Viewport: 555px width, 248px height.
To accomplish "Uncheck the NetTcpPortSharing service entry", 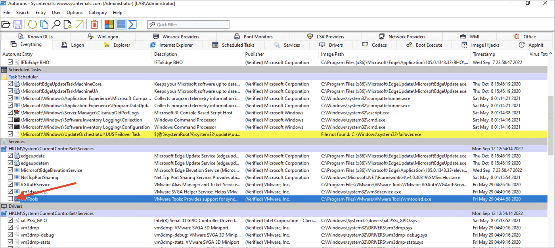I will click(x=10, y=177).
